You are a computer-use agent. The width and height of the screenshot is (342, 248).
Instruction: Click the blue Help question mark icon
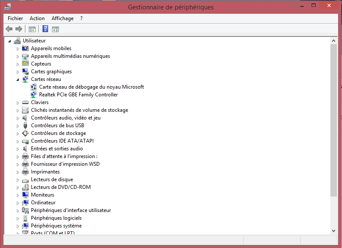[x=45, y=29]
